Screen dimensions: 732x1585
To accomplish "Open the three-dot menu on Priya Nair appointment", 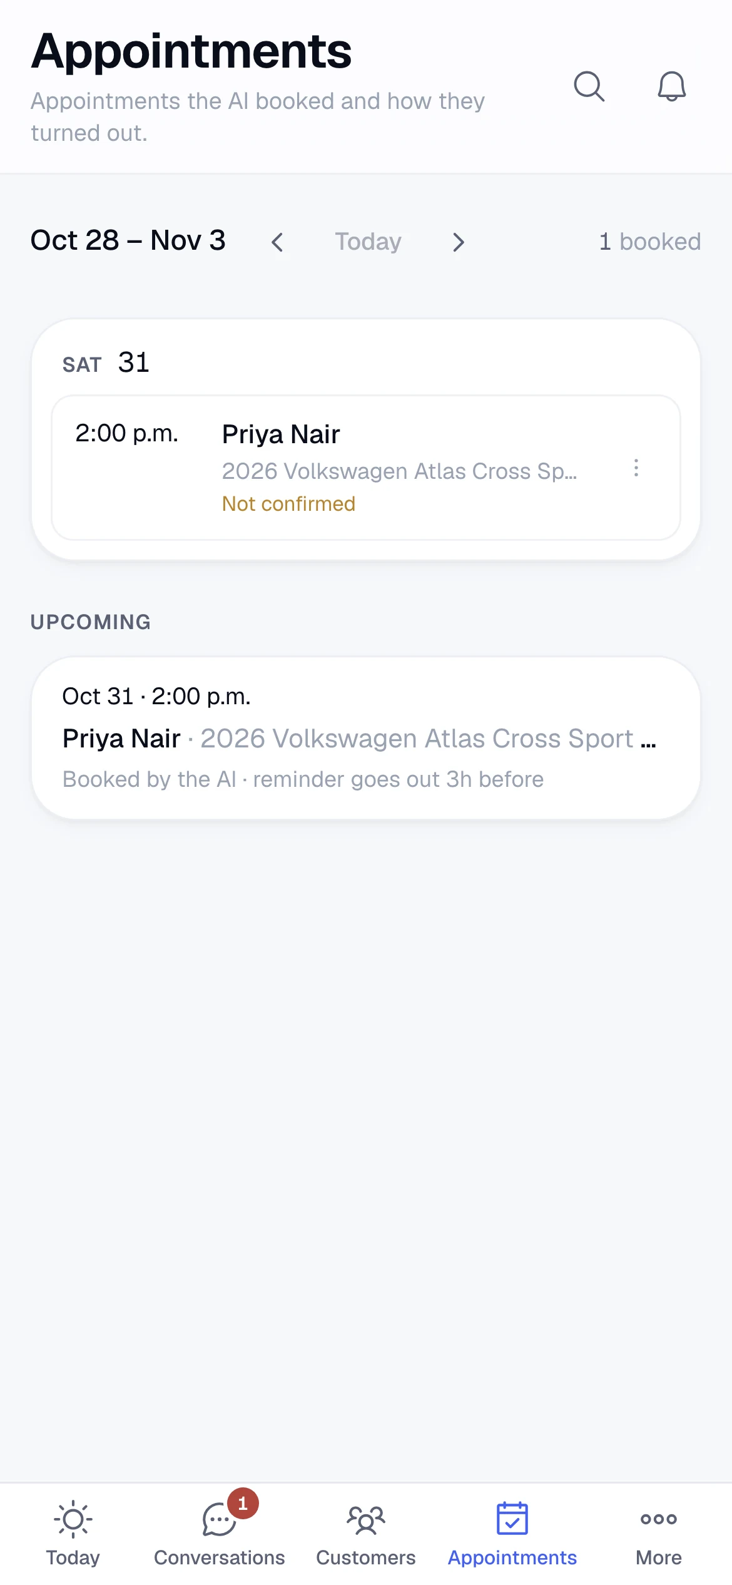I will pyautogui.click(x=636, y=468).
